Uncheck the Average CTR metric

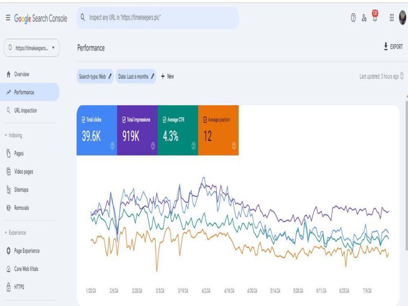coord(164,120)
